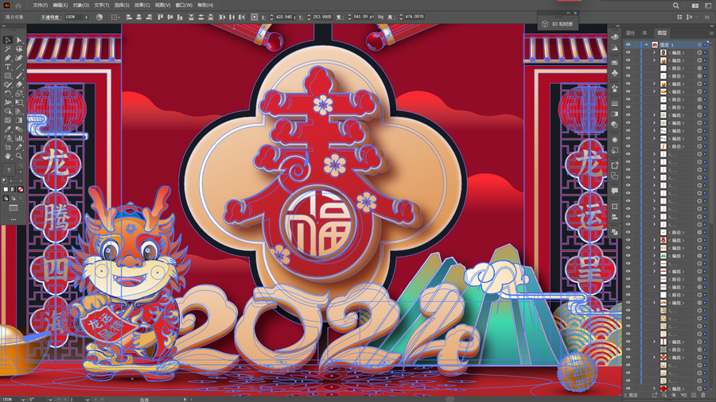Select the Blend tool
The image size is (716, 402).
click(19, 129)
